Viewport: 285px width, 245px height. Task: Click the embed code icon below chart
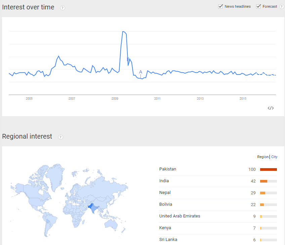coord(271,108)
